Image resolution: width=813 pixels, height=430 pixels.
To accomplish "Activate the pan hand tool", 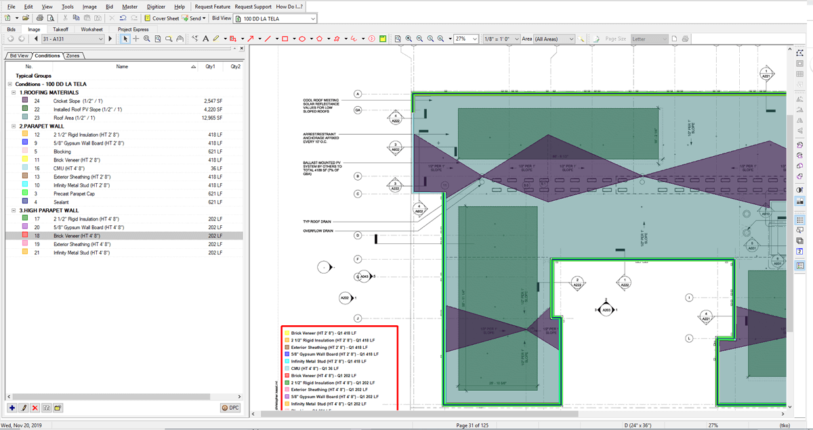I will 180,39.
